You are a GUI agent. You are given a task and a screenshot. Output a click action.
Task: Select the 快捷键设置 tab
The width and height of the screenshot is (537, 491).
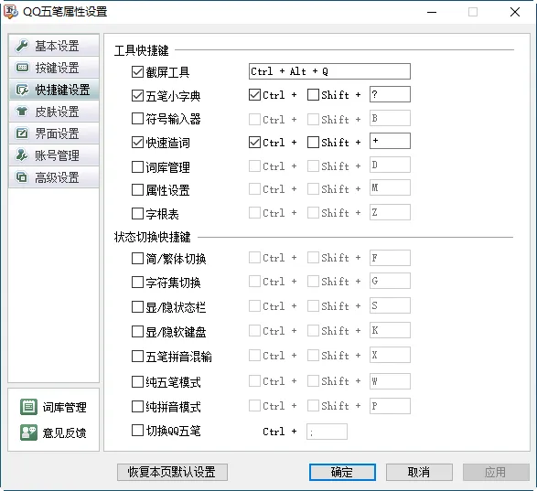pos(54,90)
